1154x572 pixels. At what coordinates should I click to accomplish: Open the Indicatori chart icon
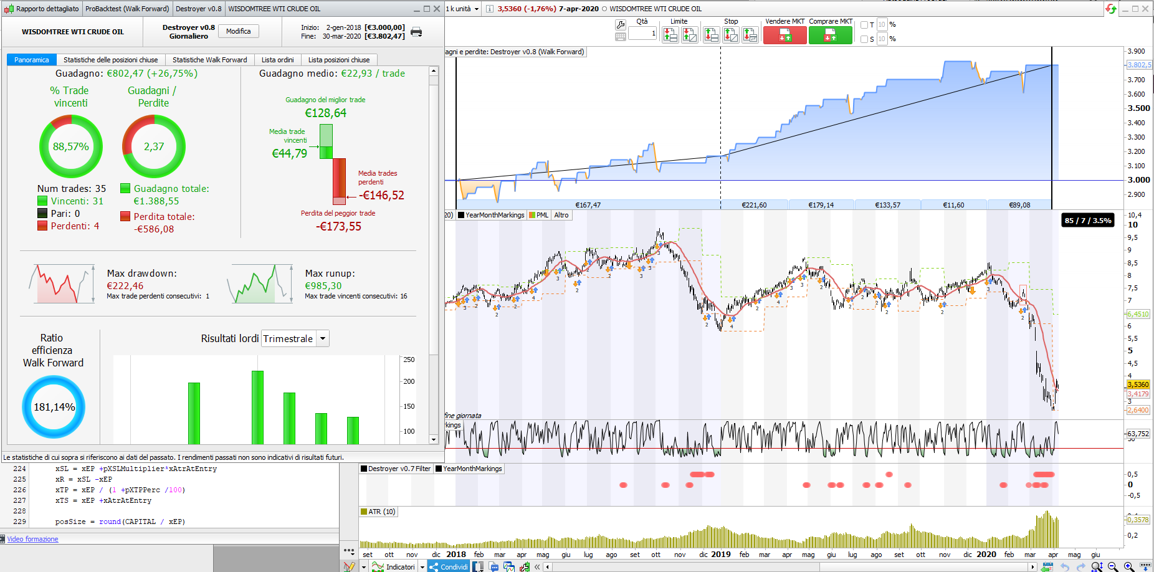[x=378, y=566]
